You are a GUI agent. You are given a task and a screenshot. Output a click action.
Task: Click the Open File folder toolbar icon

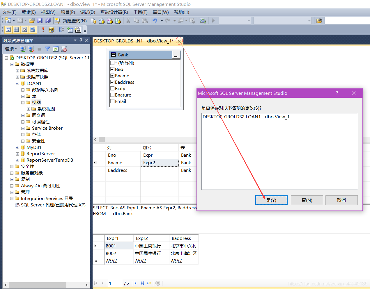pyautogui.click(x=32, y=21)
